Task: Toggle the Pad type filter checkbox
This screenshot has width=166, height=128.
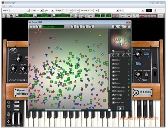Action: [113, 64]
